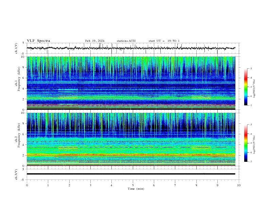The image size is (269, 208).
Task: Click the "6" tick below the time axis
Action: (154, 185)
